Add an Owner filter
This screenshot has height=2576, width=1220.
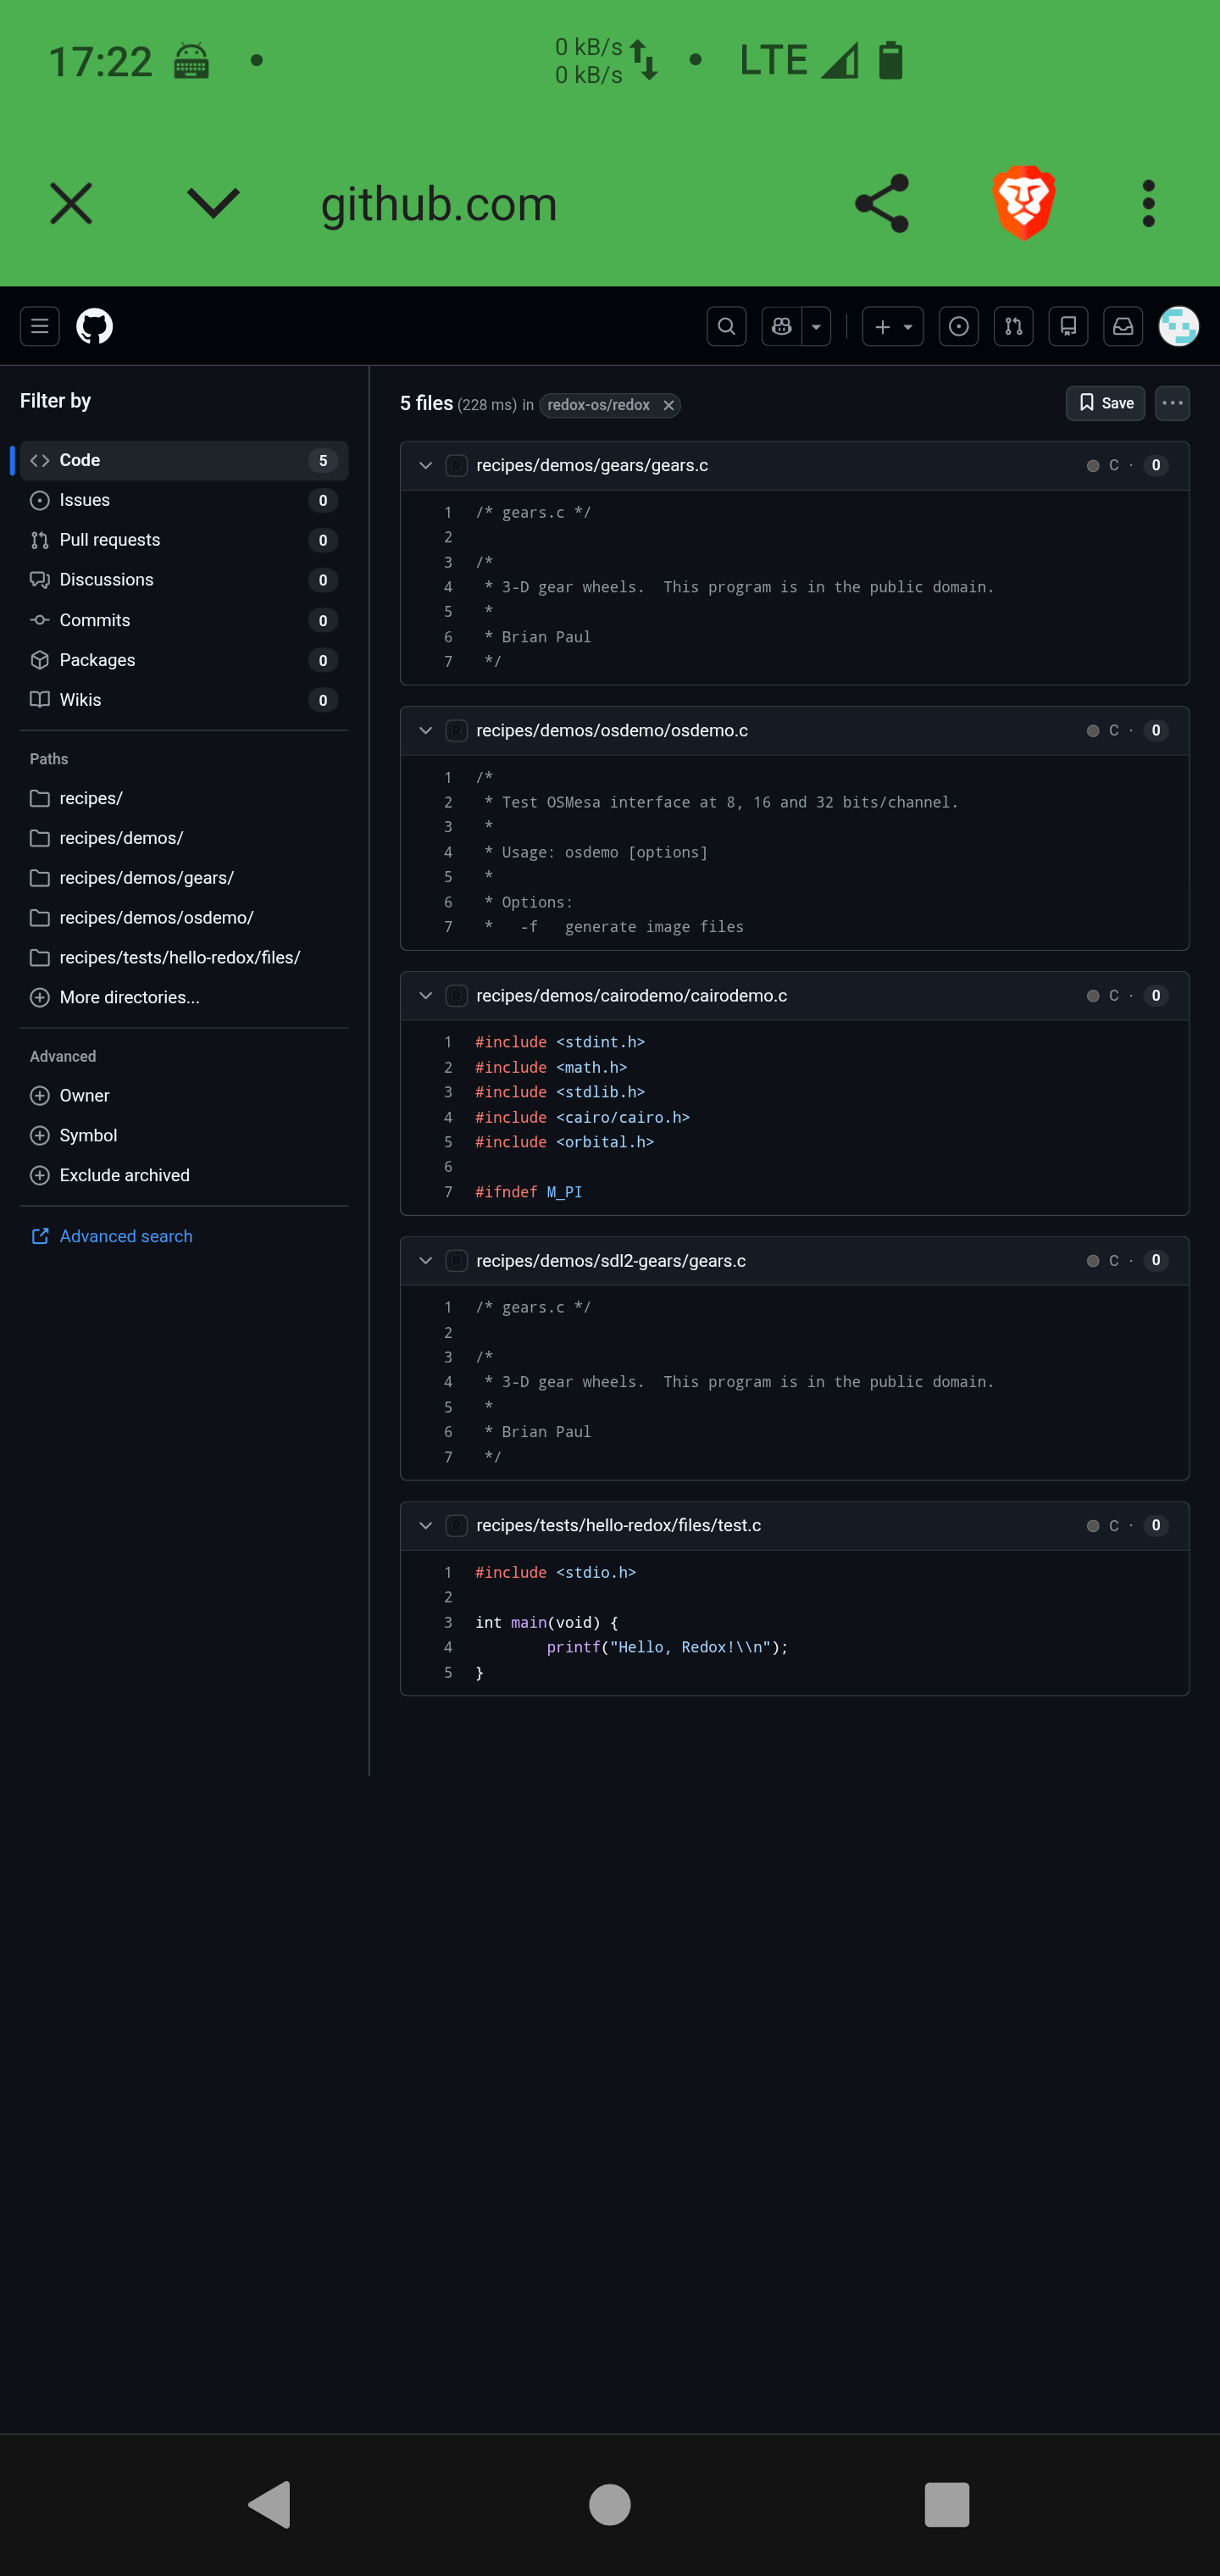pyautogui.click(x=84, y=1095)
